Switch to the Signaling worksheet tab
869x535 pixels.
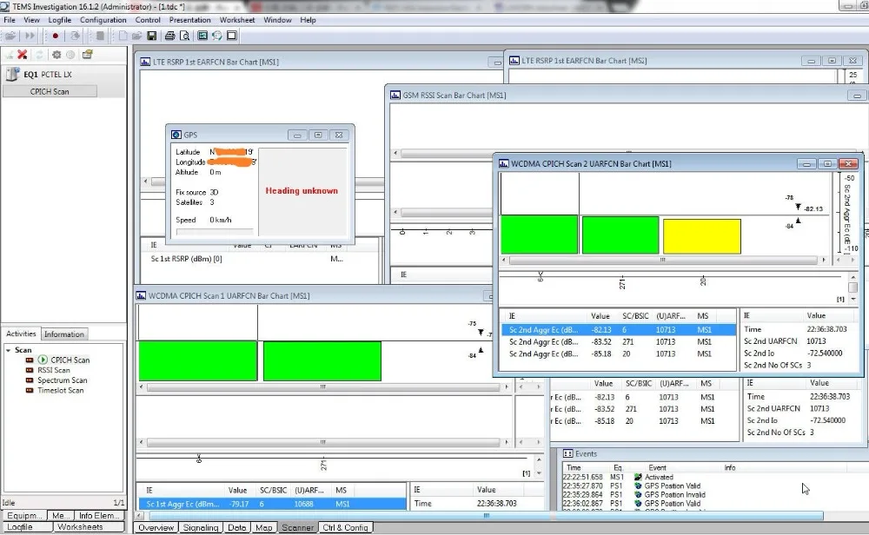[201, 527]
